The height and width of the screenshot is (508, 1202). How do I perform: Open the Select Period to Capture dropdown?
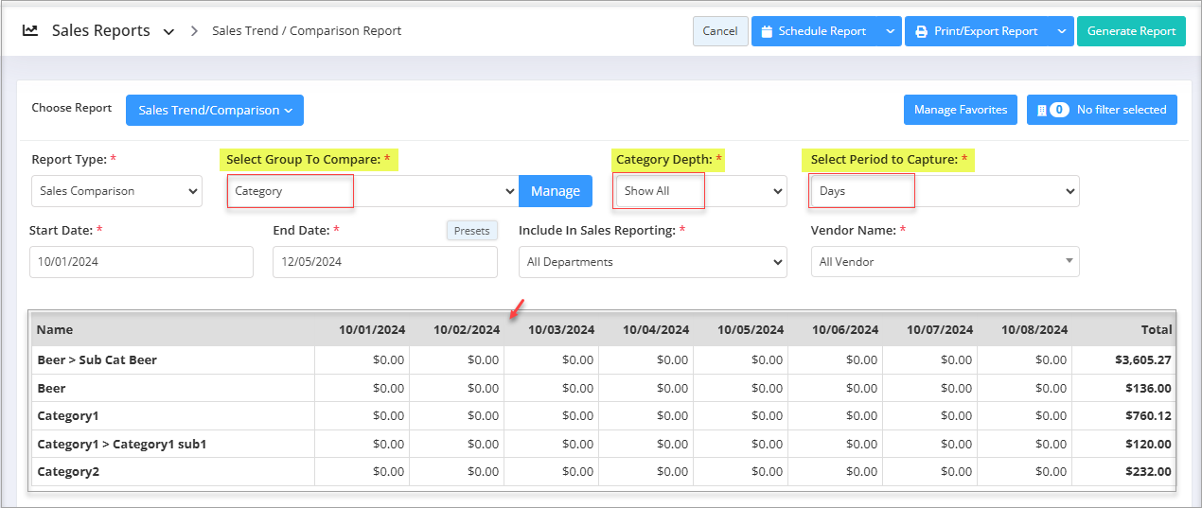pyautogui.click(x=945, y=190)
